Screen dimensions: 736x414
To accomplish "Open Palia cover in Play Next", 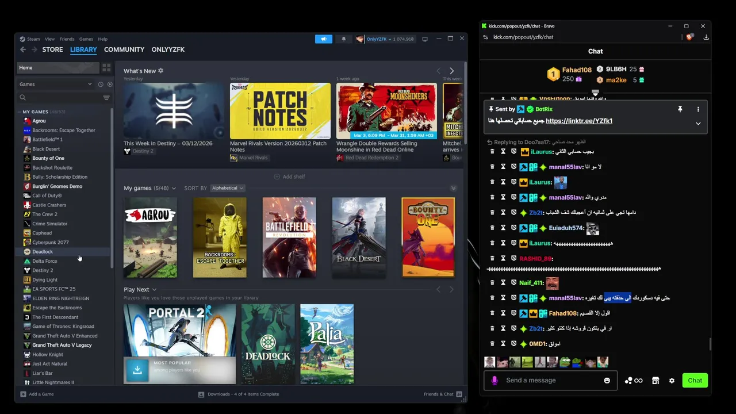I will (x=327, y=344).
